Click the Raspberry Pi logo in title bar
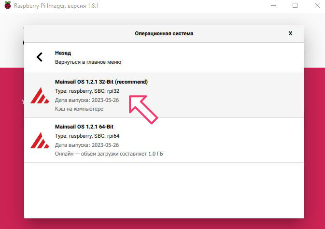 coord(8,6)
